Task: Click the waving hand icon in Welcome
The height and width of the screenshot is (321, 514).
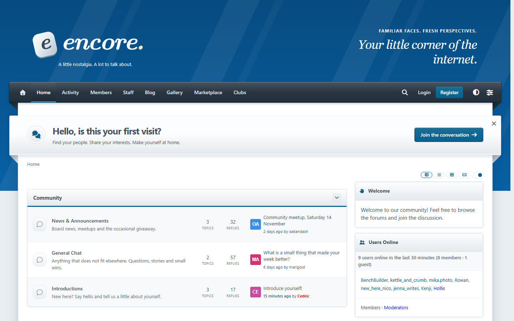Action: tap(362, 191)
